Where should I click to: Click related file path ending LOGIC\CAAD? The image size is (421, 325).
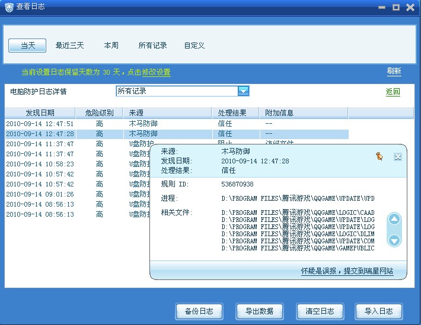tap(298, 213)
